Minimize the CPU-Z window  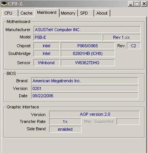coord(131,4)
